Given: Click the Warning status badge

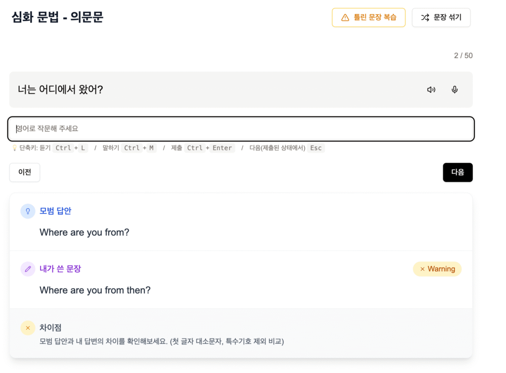Looking at the screenshot, I should click(x=437, y=269).
